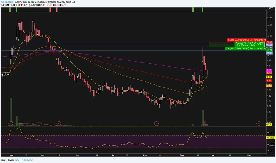Click the Nov date axis label
This screenshot has width=276, height=163.
click(x=249, y=155)
